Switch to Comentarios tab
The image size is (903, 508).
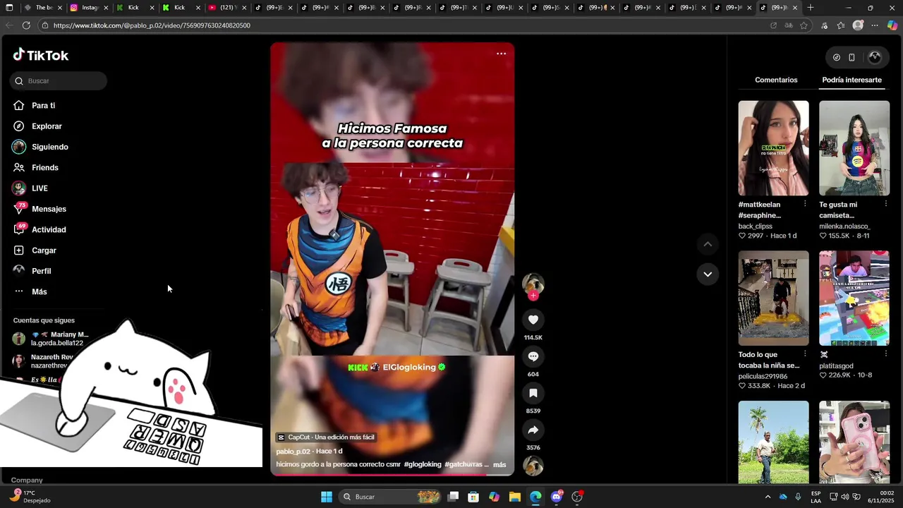coord(776,80)
